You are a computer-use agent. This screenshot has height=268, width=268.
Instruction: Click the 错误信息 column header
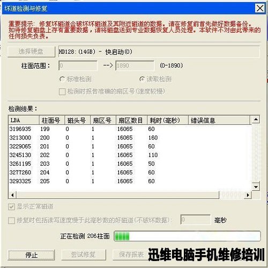[219, 120]
